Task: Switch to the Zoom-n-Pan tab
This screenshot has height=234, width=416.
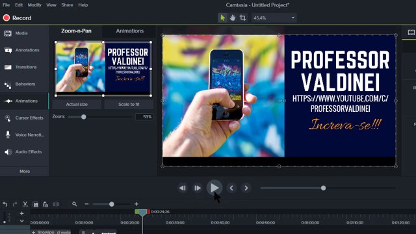Action: click(76, 31)
